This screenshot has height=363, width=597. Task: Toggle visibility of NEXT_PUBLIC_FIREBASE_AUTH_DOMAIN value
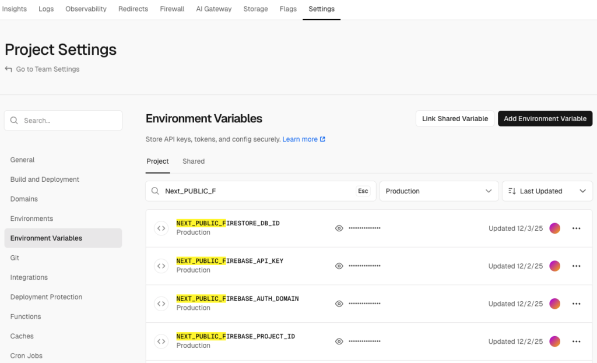(x=339, y=304)
